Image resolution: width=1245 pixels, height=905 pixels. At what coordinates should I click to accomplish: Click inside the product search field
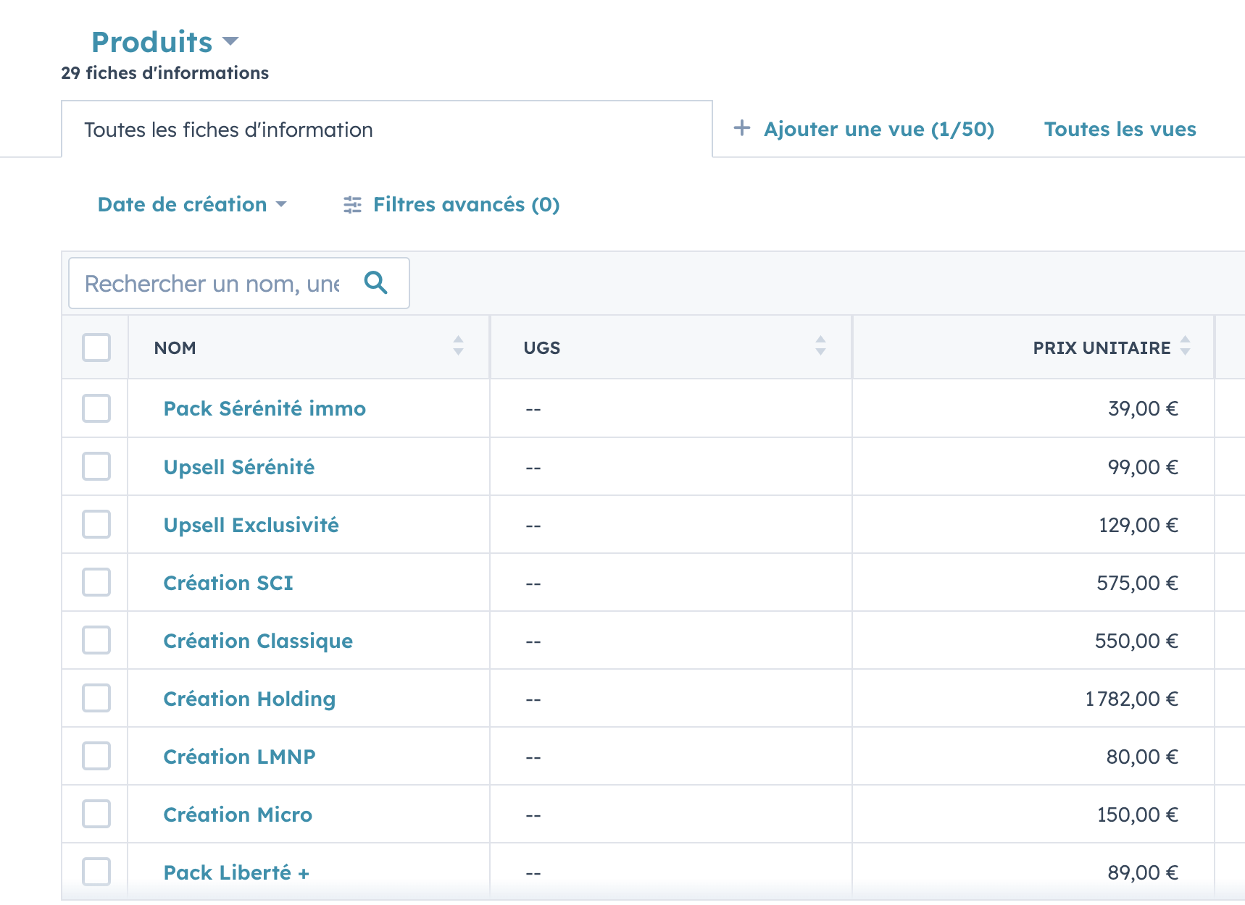210,283
